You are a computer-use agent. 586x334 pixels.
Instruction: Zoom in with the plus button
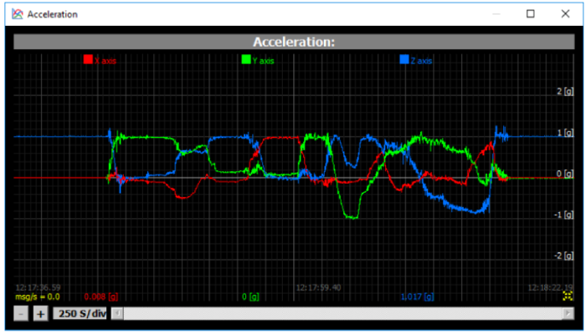(x=40, y=314)
